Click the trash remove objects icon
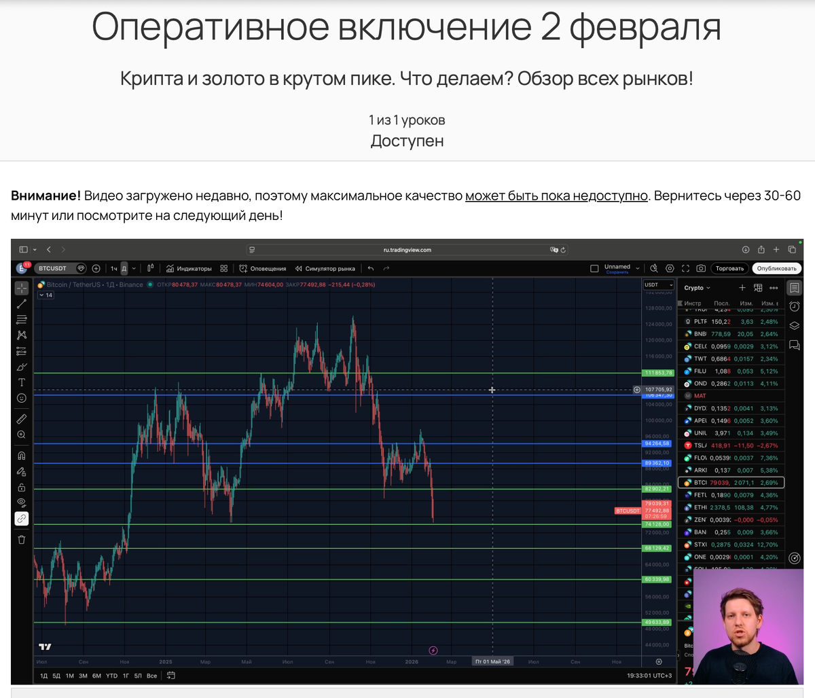The height and width of the screenshot is (698, 815). click(22, 540)
